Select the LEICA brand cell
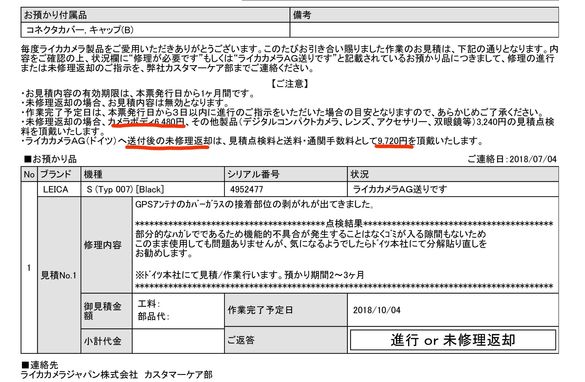 coord(59,189)
